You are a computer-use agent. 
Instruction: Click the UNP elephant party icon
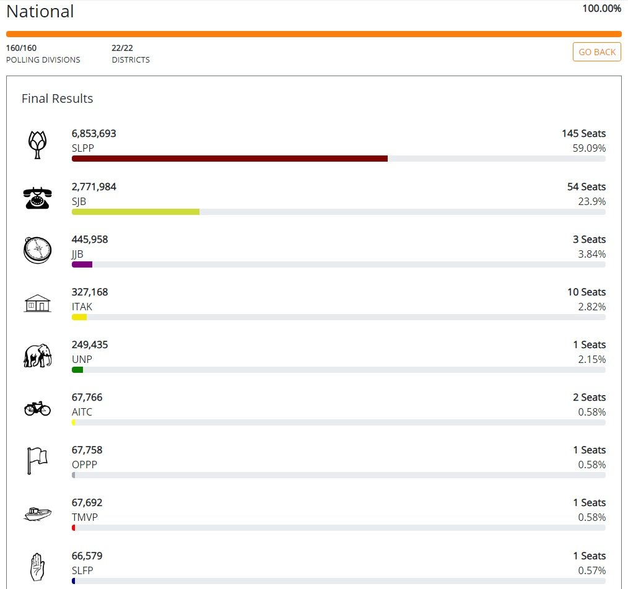[37, 356]
